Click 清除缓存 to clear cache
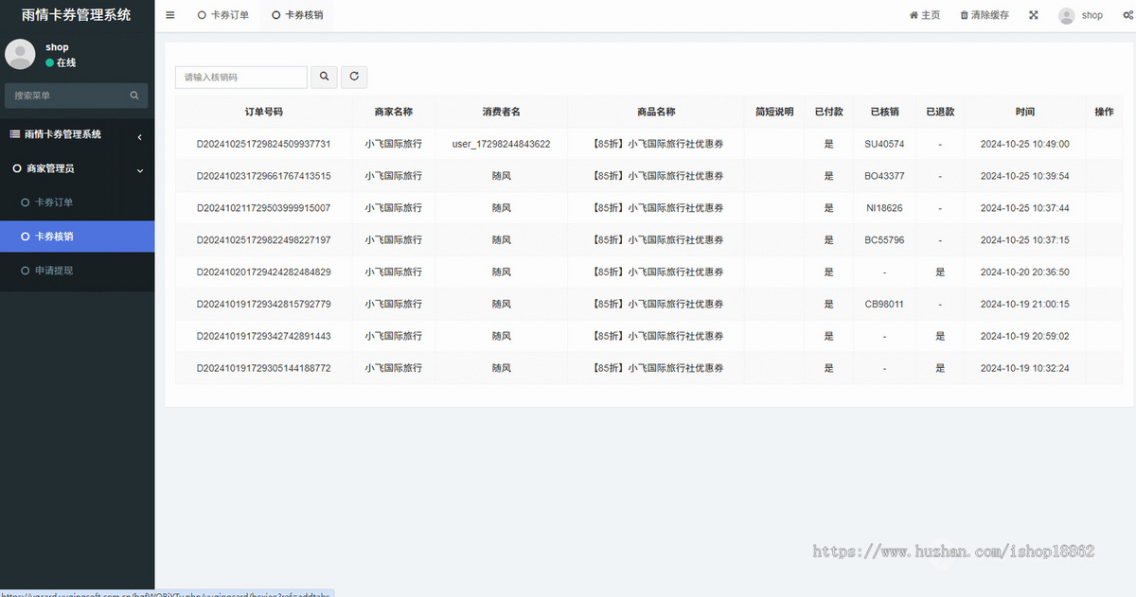The height and width of the screenshot is (597, 1136). pos(985,15)
